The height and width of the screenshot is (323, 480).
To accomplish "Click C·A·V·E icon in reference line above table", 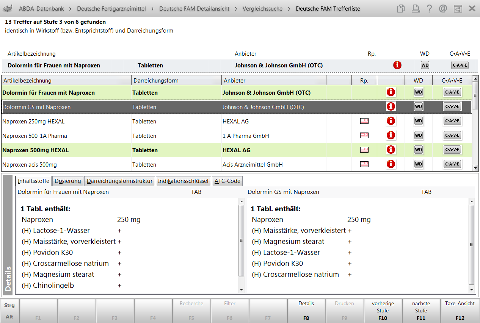I will (x=460, y=65).
